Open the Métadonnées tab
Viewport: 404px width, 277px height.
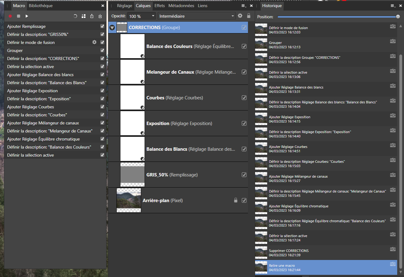181,6
